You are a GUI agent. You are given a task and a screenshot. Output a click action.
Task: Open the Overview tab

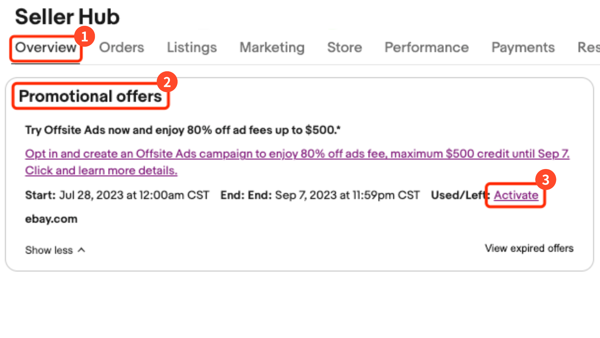(x=46, y=48)
